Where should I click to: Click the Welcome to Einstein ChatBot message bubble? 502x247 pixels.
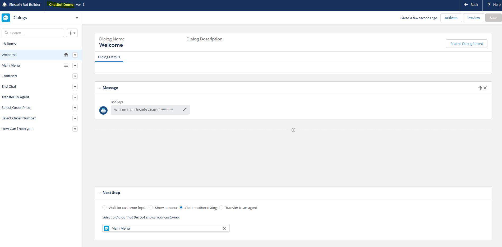(x=150, y=110)
